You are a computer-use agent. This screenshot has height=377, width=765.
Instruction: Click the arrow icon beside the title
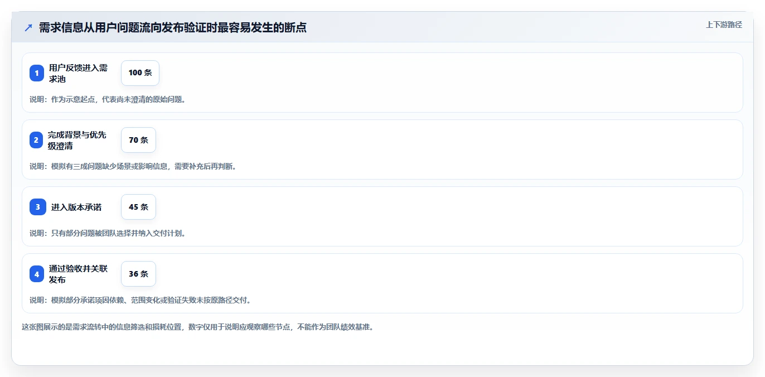28,27
